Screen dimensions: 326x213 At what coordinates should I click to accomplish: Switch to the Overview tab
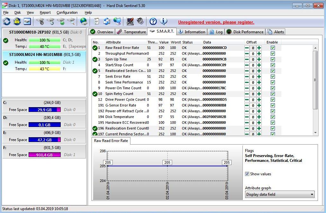[x=102, y=32]
